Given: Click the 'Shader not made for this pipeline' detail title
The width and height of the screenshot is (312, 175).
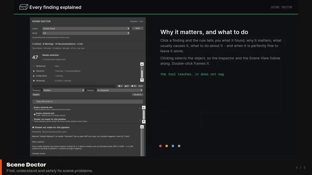Looking at the screenshot, I should [52, 127].
